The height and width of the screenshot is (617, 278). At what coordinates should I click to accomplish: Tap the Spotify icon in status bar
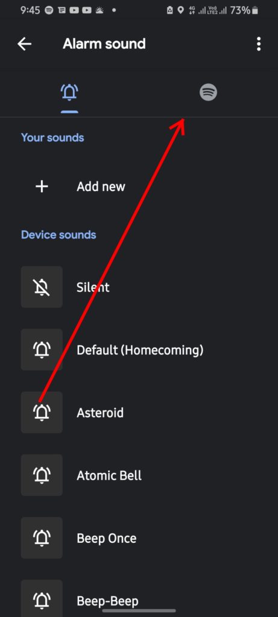pyautogui.click(x=49, y=11)
